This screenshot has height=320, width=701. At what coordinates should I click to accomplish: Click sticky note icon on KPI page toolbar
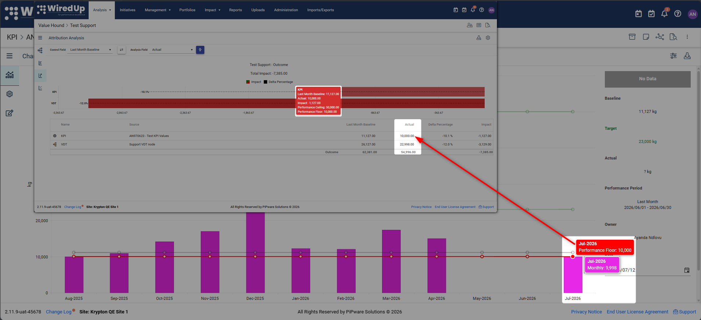pos(646,37)
